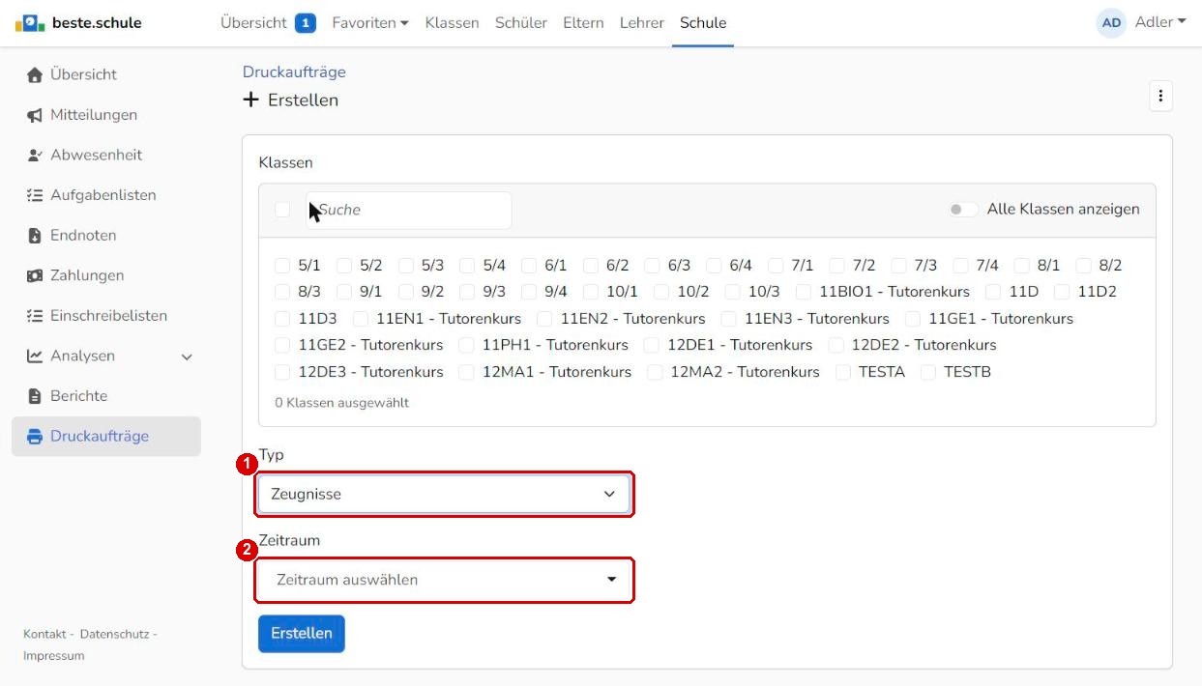Open the Schule tab
Viewport: 1202px width, 686px height.
point(703,23)
